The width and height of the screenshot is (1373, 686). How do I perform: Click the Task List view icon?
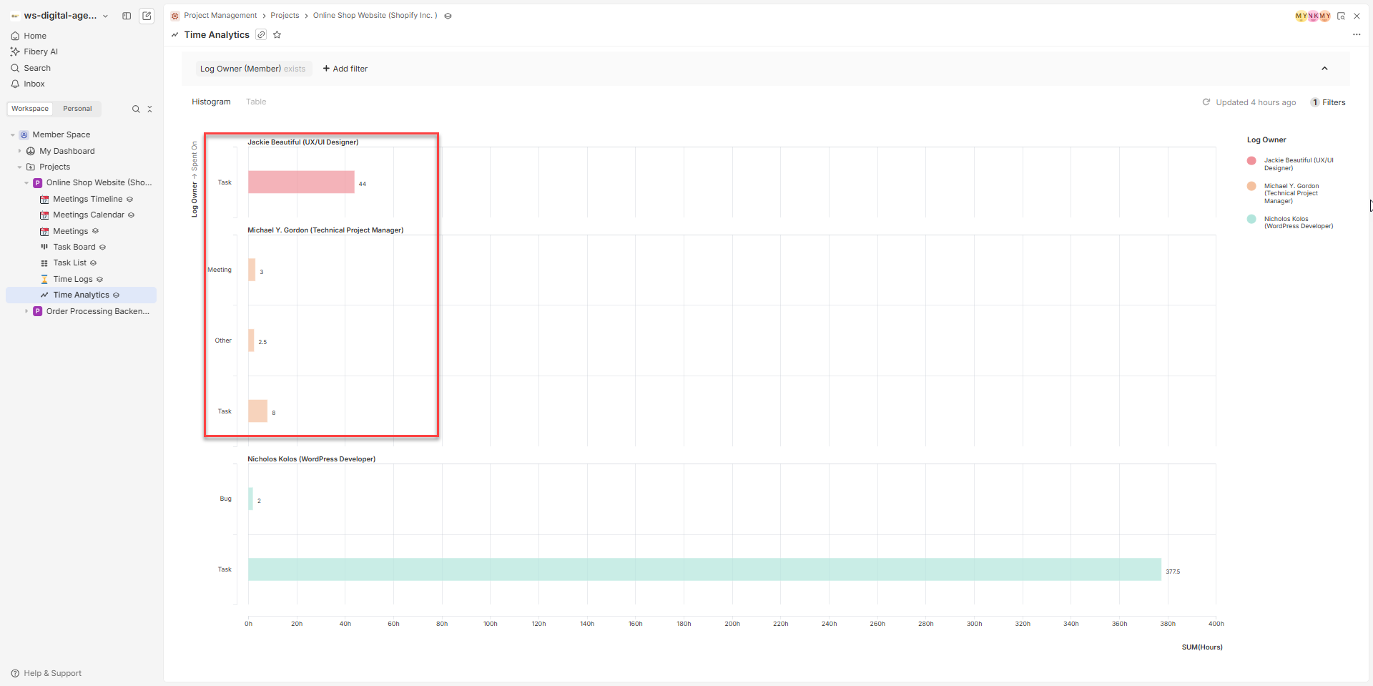tap(44, 263)
